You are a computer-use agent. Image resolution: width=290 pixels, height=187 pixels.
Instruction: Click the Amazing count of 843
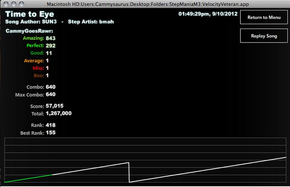click(x=51, y=38)
